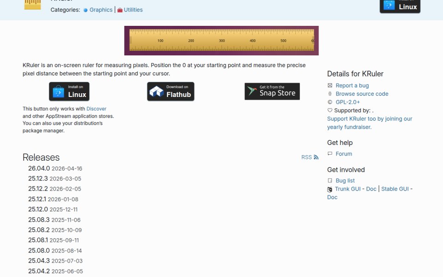Open the Trunk GUI link
The width and height of the screenshot is (443, 277).
pos(348,189)
